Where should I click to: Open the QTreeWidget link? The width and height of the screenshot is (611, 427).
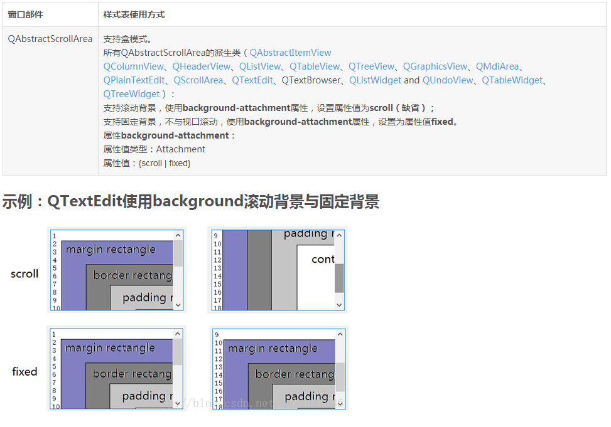(x=131, y=94)
